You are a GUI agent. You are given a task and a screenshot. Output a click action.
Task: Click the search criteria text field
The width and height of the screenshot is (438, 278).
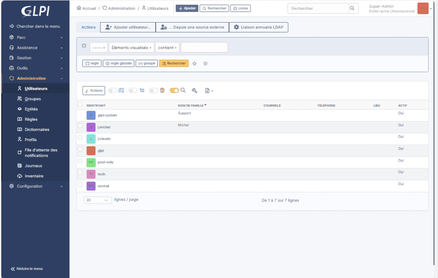click(204, 48)
